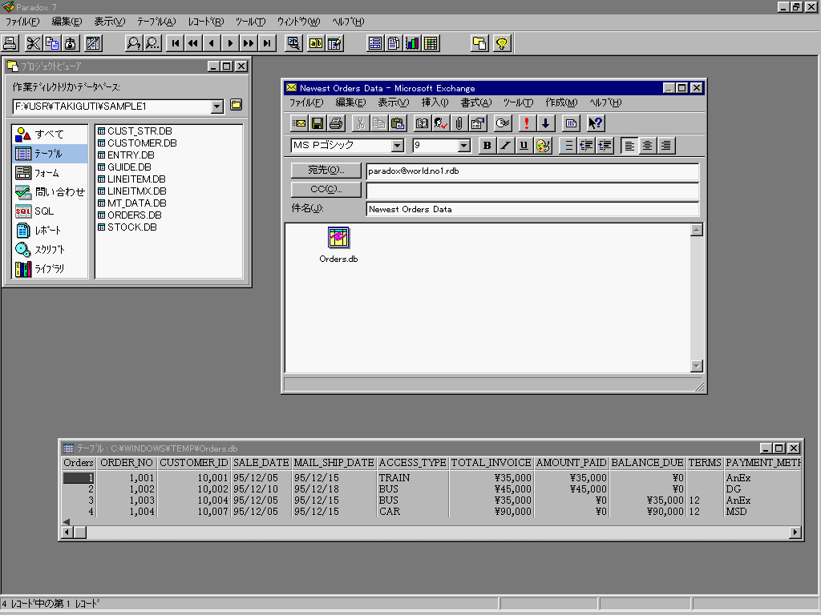Screen dimensions: 821x615
Task: Go to the first record
Action: [176, 43]
